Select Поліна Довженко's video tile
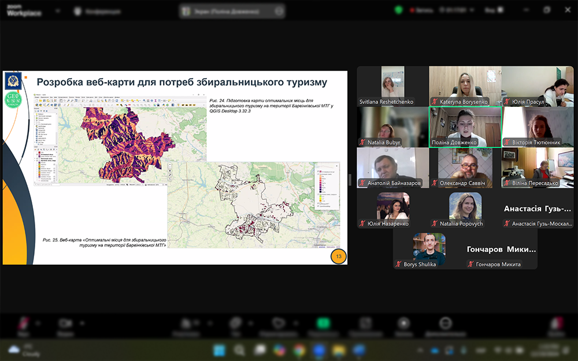The height and width of the screenshot is (361, 578). pyautogui.click(x=465, y=126)
